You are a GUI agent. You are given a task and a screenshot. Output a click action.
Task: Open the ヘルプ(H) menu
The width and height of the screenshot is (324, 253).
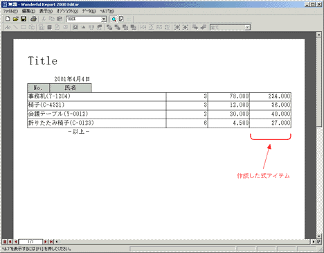(x=107, y=11)
